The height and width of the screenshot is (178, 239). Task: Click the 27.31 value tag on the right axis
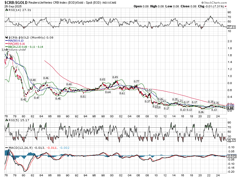tap(231, 27)
